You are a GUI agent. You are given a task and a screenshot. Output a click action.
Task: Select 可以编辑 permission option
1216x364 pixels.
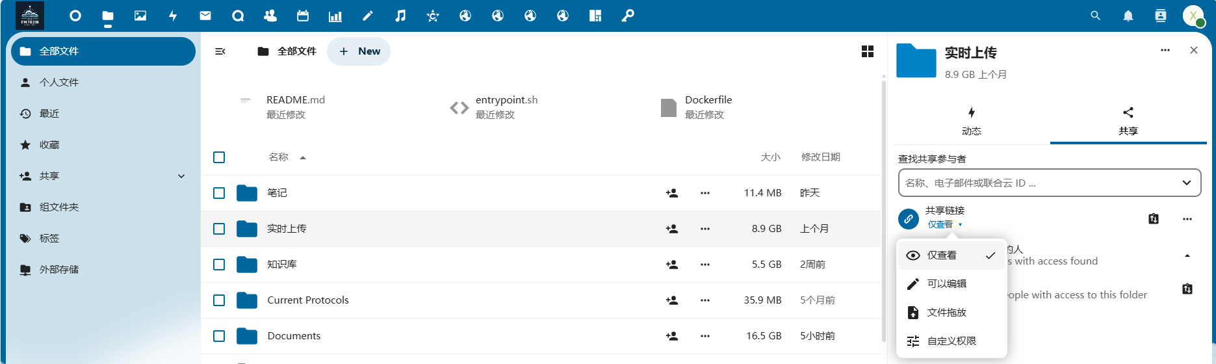click(x=947, y=284)
